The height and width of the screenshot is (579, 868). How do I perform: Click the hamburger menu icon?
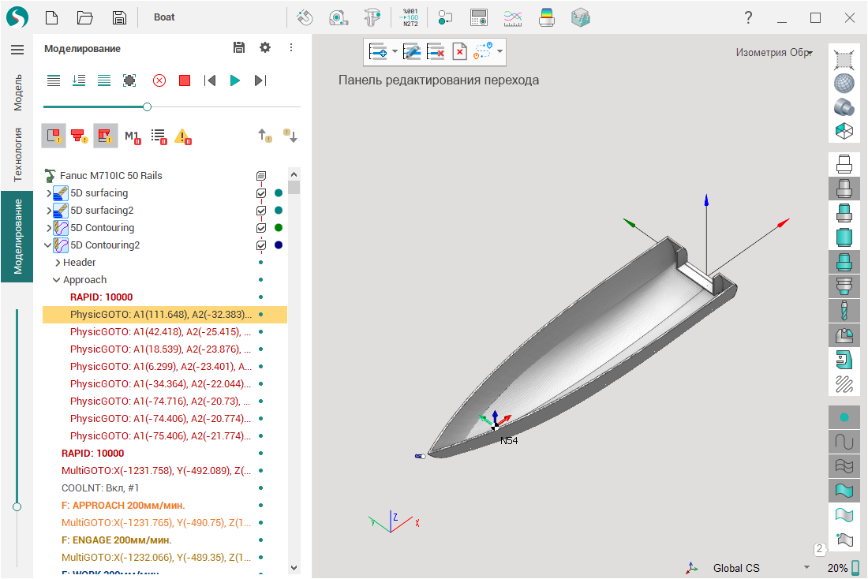(17, 49)
